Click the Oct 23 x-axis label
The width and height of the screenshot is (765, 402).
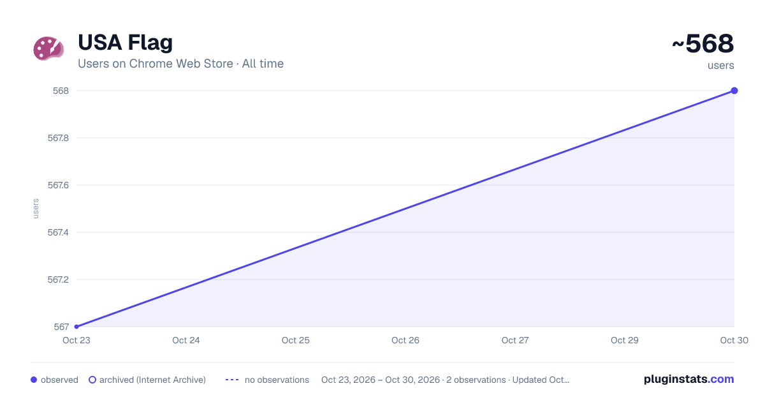[76, 340]
